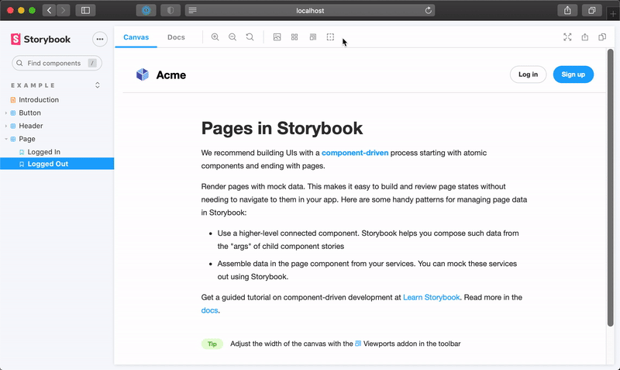Open canvas in new tab
620x370 pixels.
point(585,37)
